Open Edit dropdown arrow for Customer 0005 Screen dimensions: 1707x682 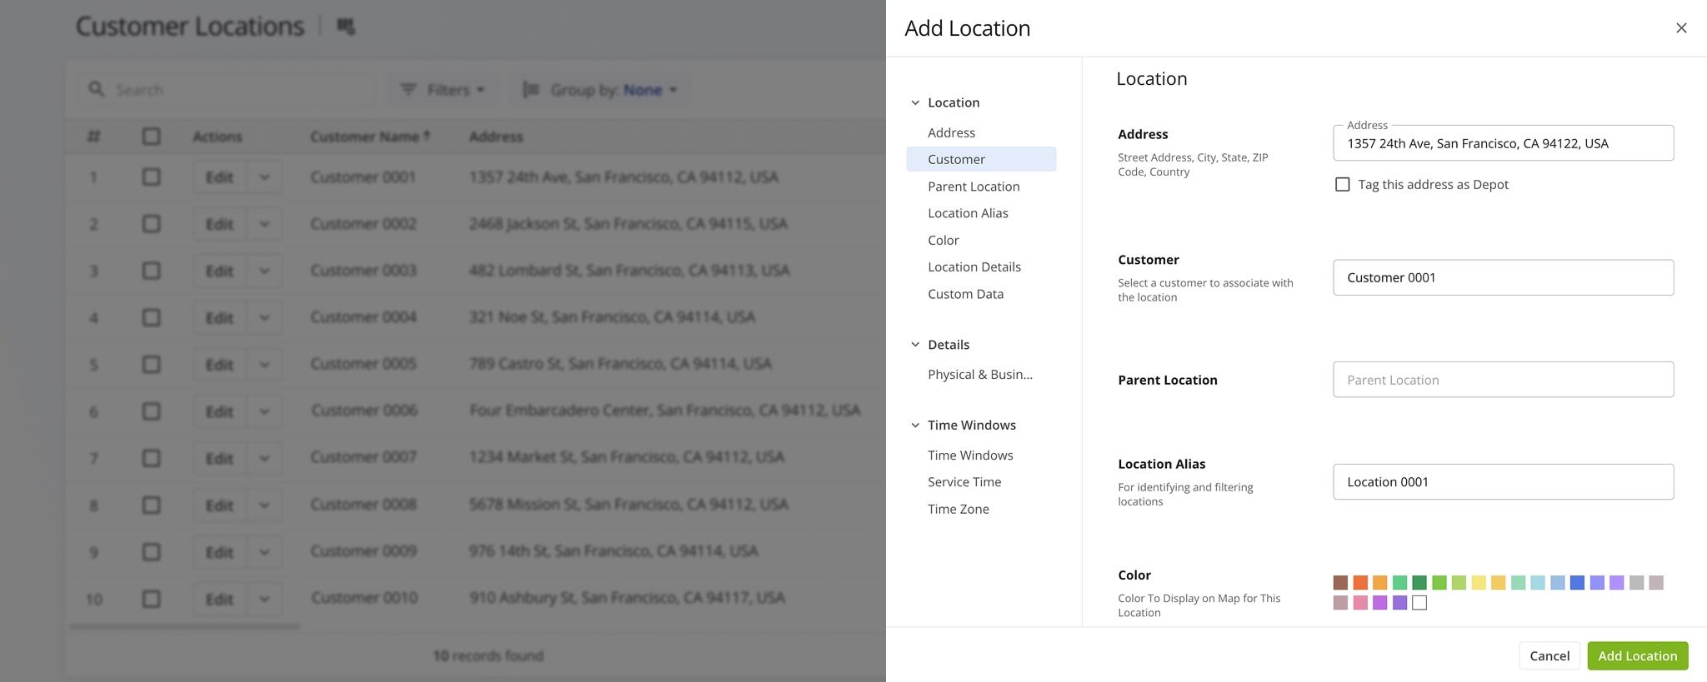(264, 364)
